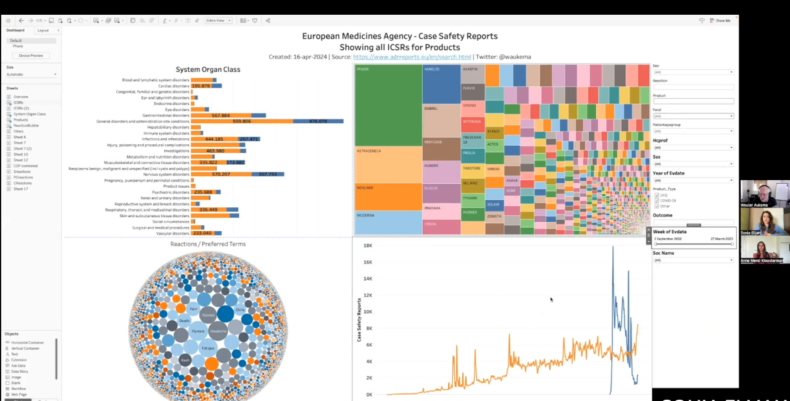Click the show/hide cards icon
The image size is (790, 401).
click(x=244, y=20)
